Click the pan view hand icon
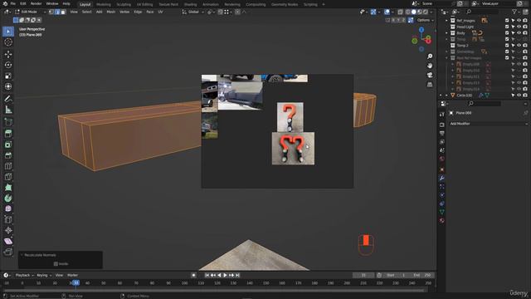Image resolution: width=531 pixels, height=299 pixels. [x=430, y=66]
